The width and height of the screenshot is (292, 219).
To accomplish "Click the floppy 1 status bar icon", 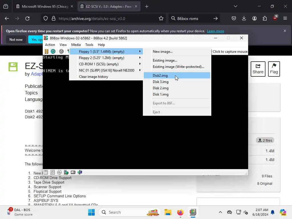I will point(46,172).
